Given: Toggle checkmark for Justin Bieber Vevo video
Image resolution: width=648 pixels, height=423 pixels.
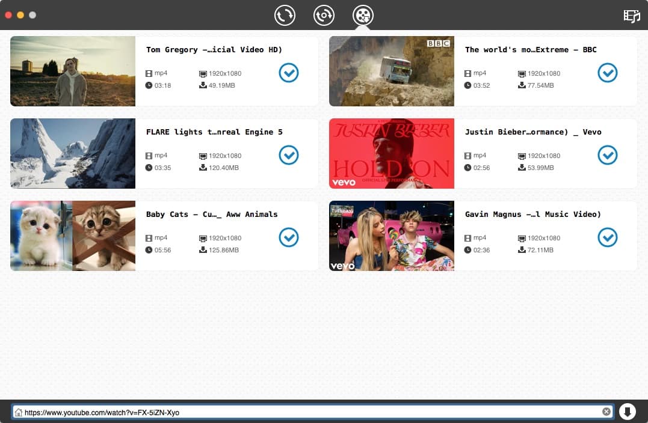Looking at the screenshot, I should [x=608, y=155].
